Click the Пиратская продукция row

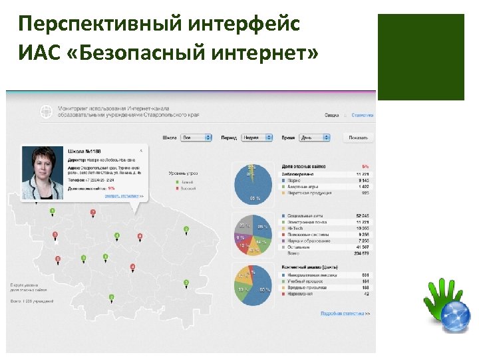(325, 193)
